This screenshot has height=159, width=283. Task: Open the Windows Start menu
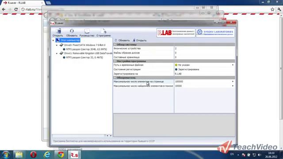(x=6, y=155)
